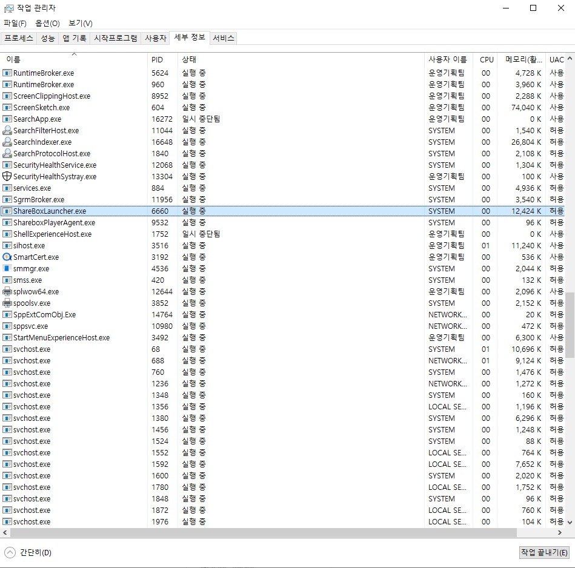Click the vertical scrollbar thumb
575x568 pixels.
pyautogui.click(x=570, y=325)
